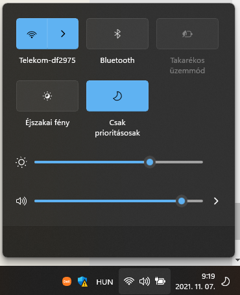Open Windows Security shield tray icon
Screen dimensions: 240x295
[x=82, y=281]
